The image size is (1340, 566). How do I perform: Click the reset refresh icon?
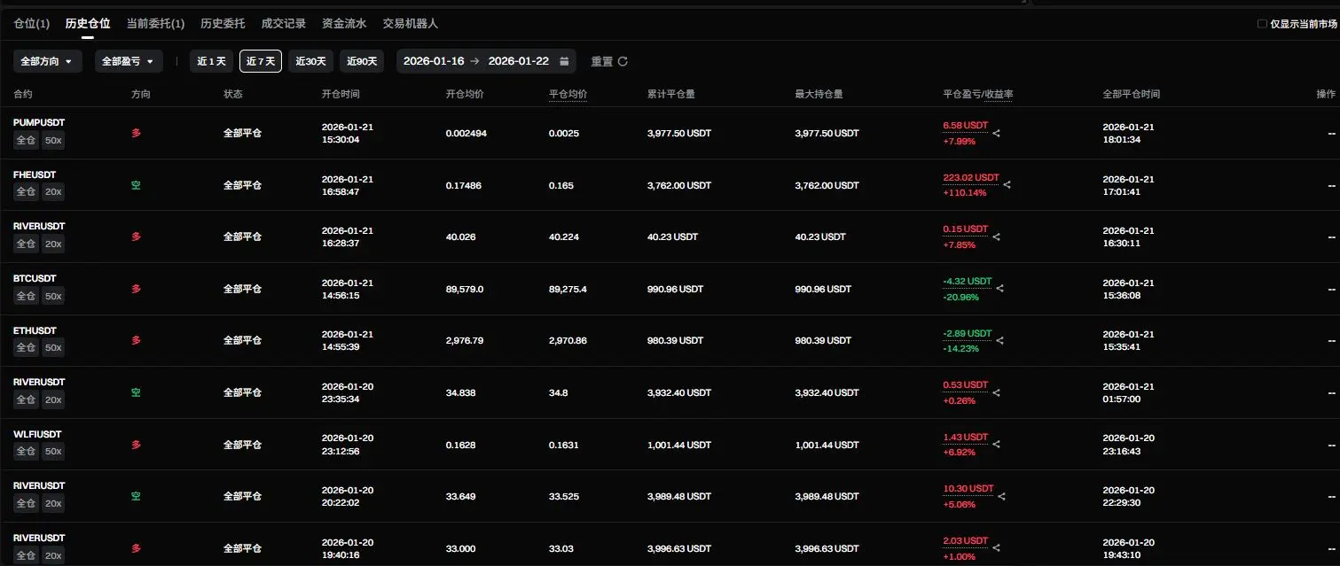pos(623,61)
